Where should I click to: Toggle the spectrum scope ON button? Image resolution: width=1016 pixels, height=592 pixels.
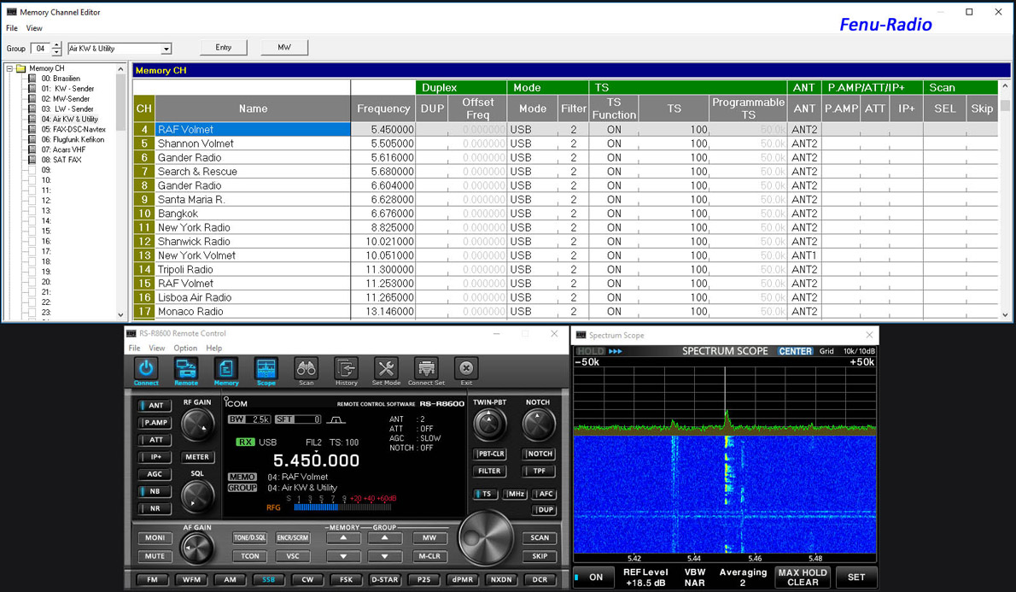tap(593, 577)
